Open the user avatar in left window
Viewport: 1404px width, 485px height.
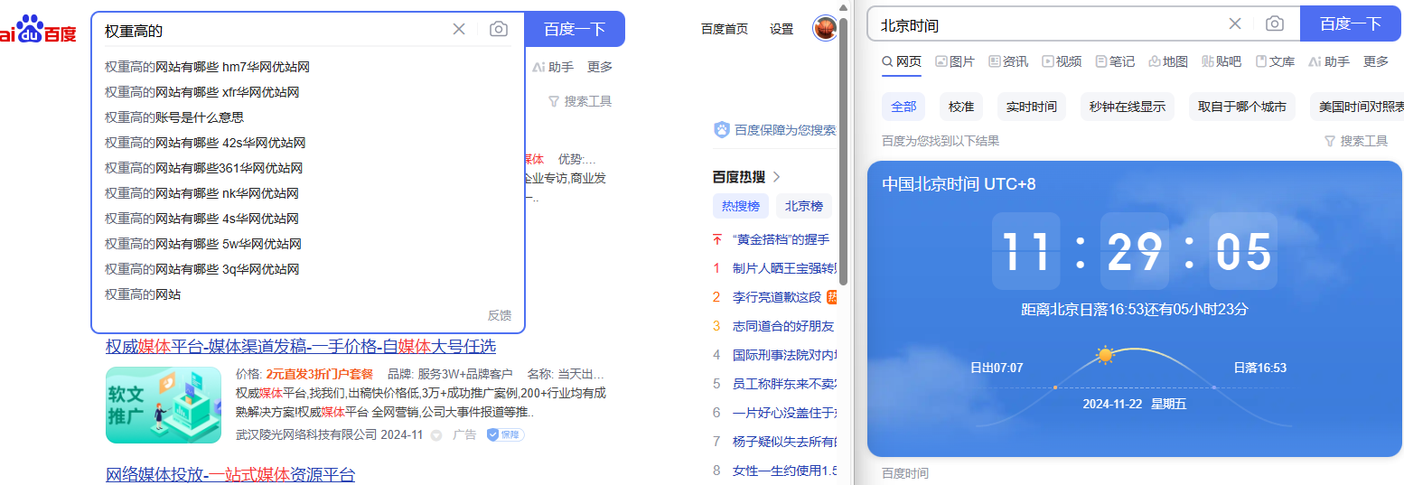825,29
